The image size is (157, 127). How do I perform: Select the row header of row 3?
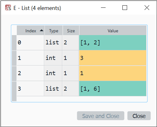[x=14, y=89]
